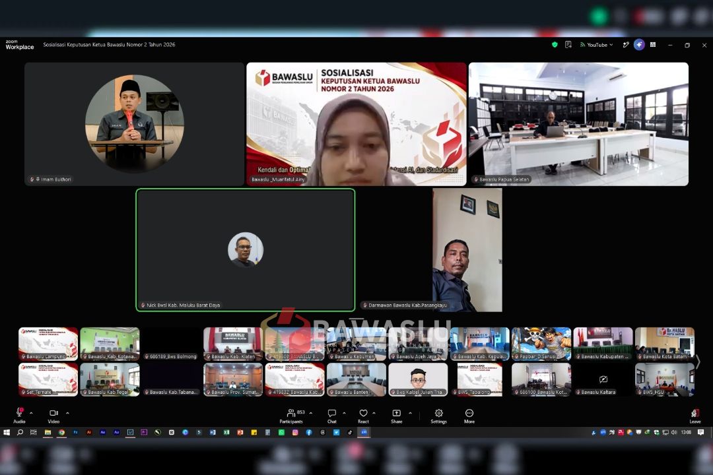Open the Chat panel
Screen dimensions: 713x475
point(332,416)
